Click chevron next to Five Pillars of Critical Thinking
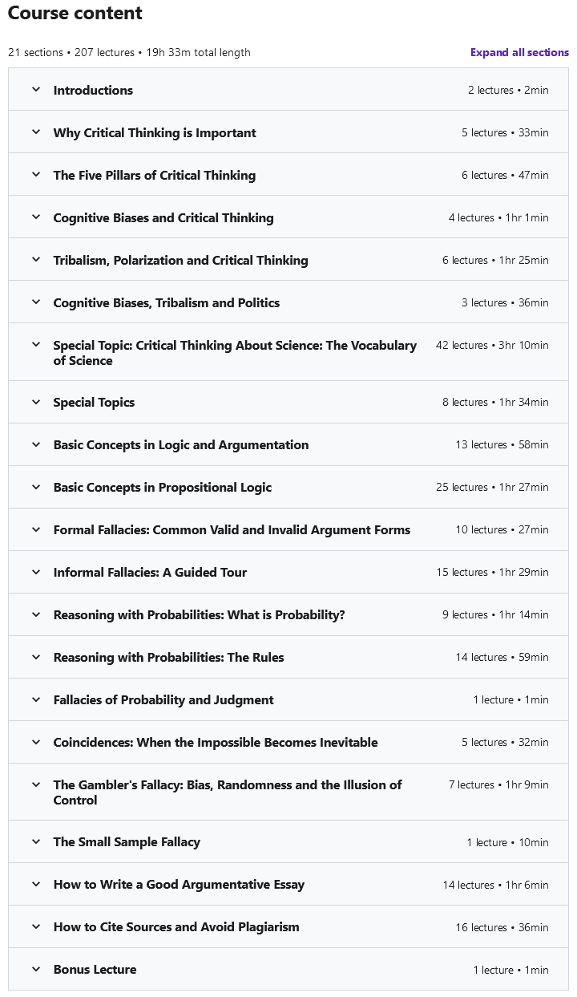The width and height of the screenshot is (577, 997). click(36, 175)
